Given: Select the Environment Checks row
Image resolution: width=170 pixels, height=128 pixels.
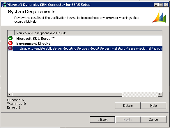Looking at the screenshot, I should point(85,43).
